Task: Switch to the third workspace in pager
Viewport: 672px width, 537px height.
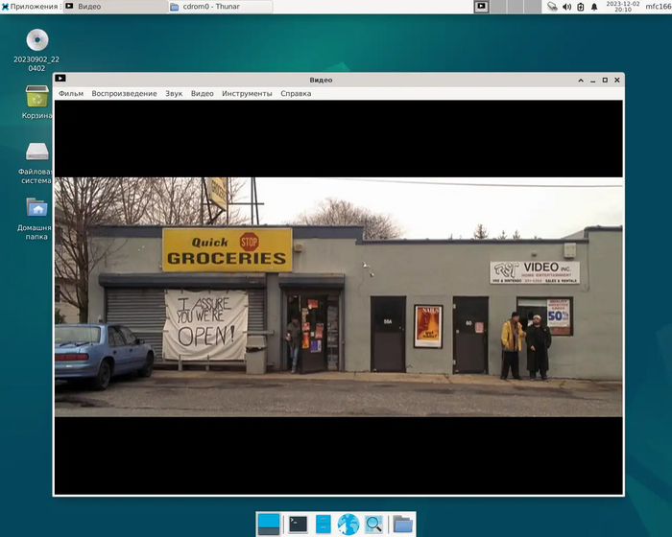Action: tap(516, 7)
